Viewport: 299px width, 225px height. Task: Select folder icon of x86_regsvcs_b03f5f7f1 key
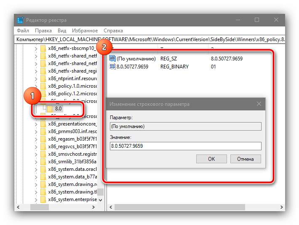point(43,147)
